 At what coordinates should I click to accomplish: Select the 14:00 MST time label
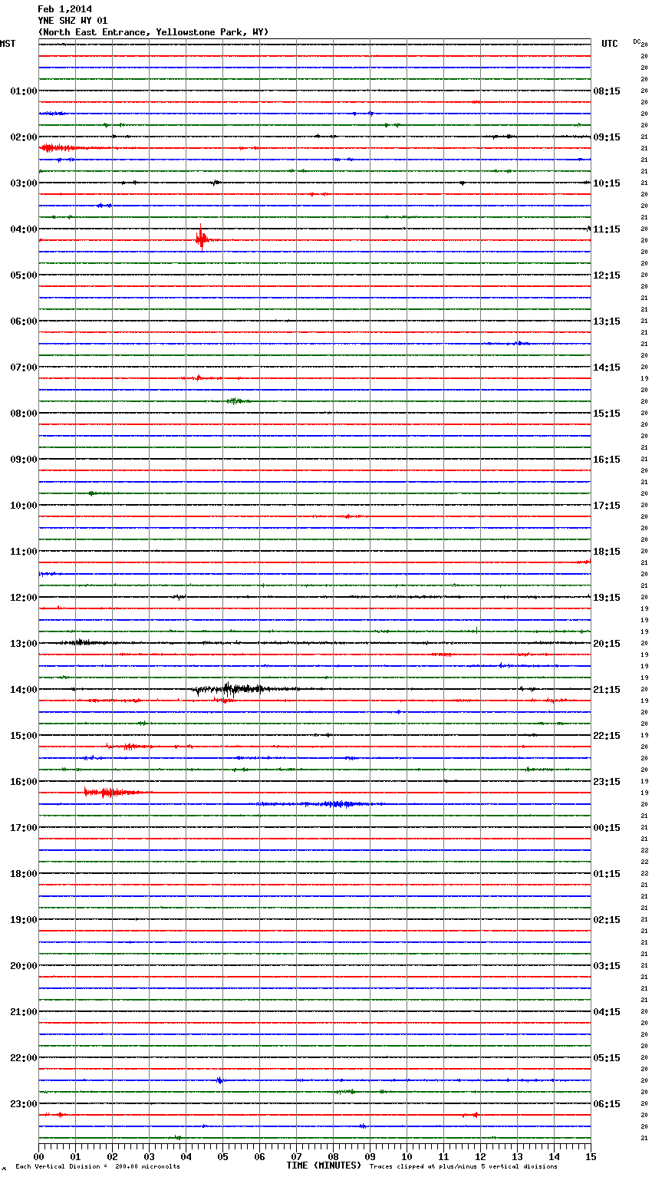[x=24, y=690]
